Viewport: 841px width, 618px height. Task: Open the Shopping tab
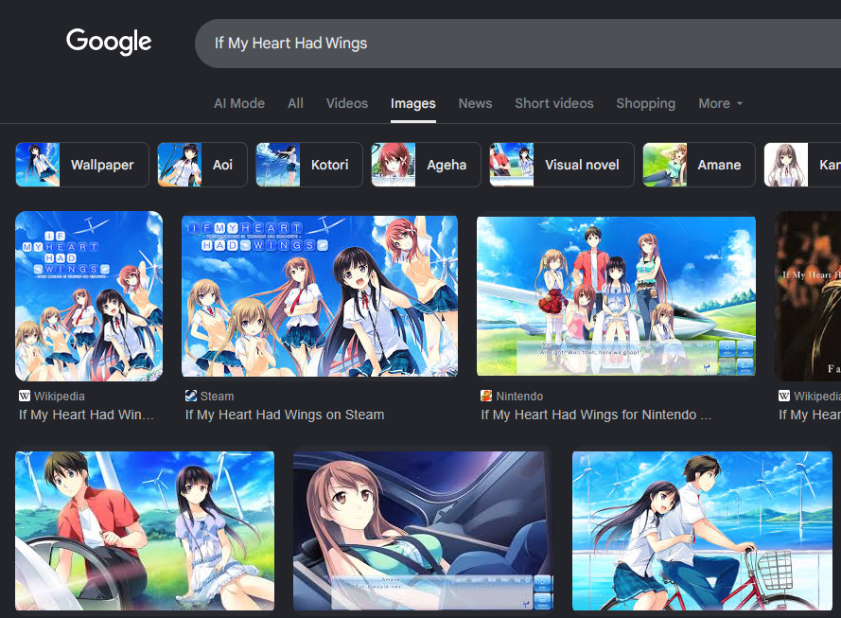[x=646, y=103]
